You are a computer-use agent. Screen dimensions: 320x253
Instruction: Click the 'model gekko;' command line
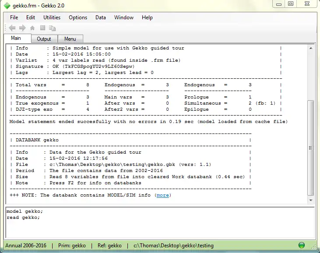tap(25, 211)
